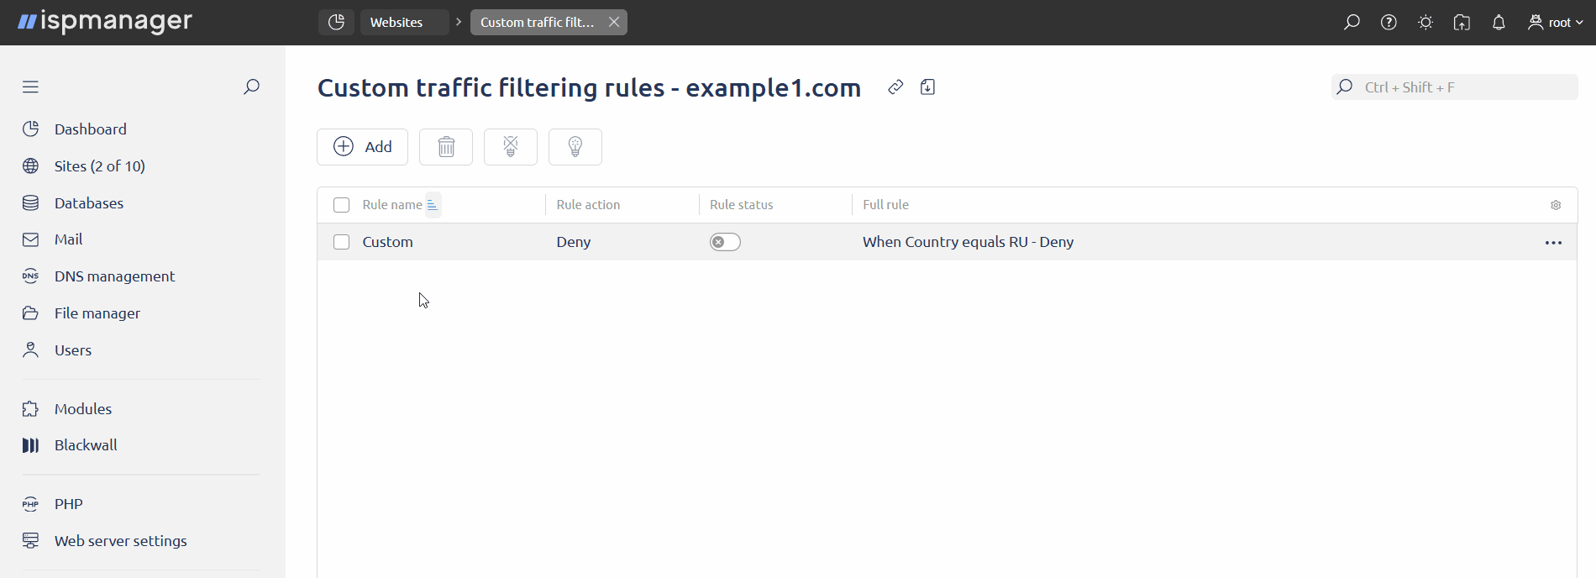This screenshot has height=578, width=1596.
Task: Click the disable rule crossed lightbulb icon
Action: (511, 147)
